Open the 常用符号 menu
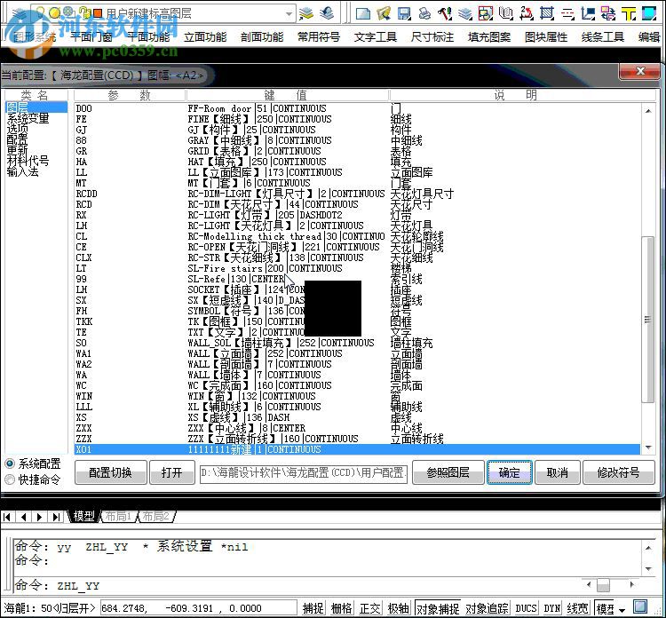 coord(319,37)
